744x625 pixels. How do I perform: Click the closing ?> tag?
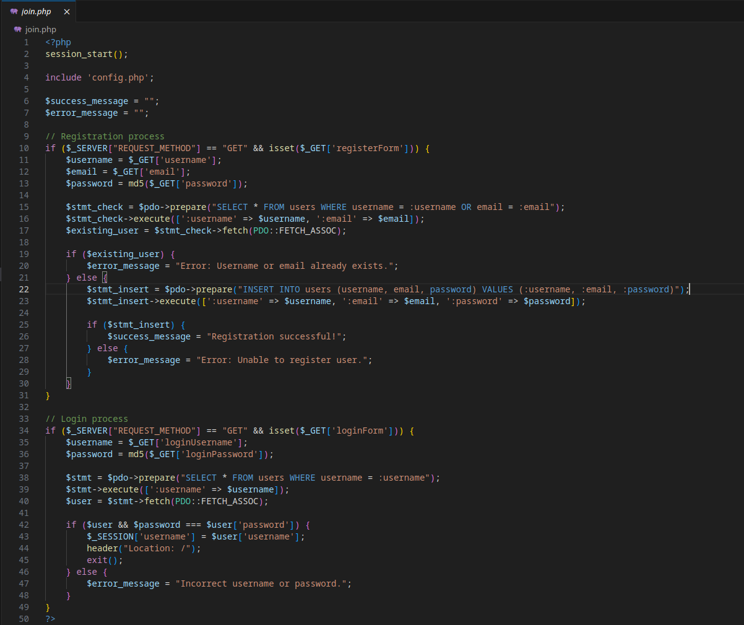[x=50, y=619]
